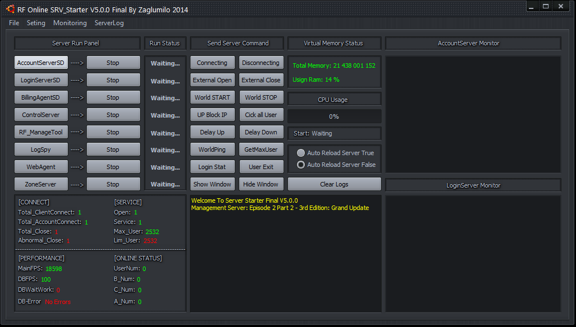Viewport: 576px width, 327px height.
Task: Start the AccountServerSD process
Action: click(41, 63)
